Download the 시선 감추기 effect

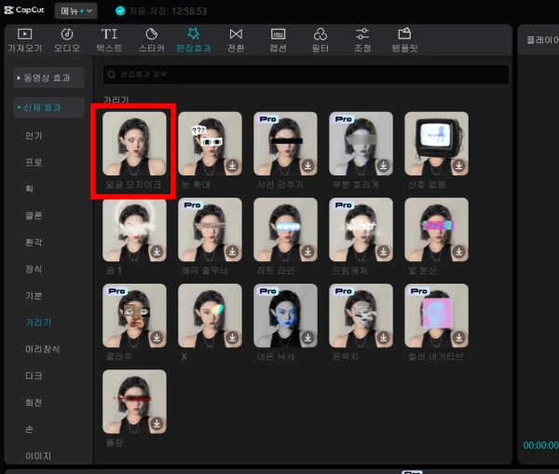click(x=307, y=165)
